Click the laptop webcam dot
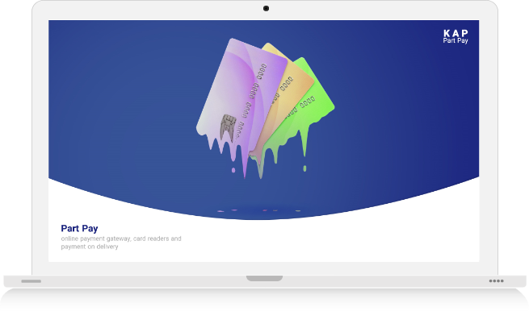Image resolution: width=529 pixels, height=328 pixels. point(265,9)
